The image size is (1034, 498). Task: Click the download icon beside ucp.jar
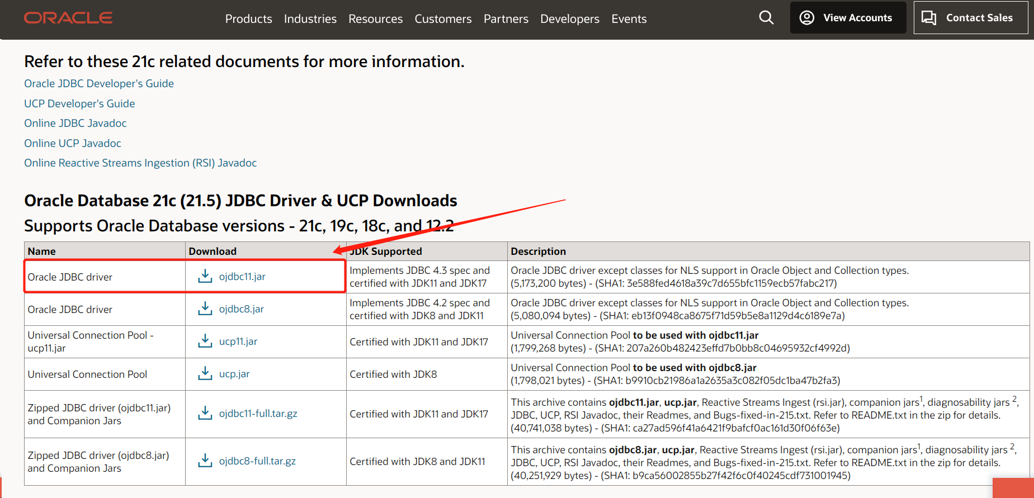click(205, 373)
